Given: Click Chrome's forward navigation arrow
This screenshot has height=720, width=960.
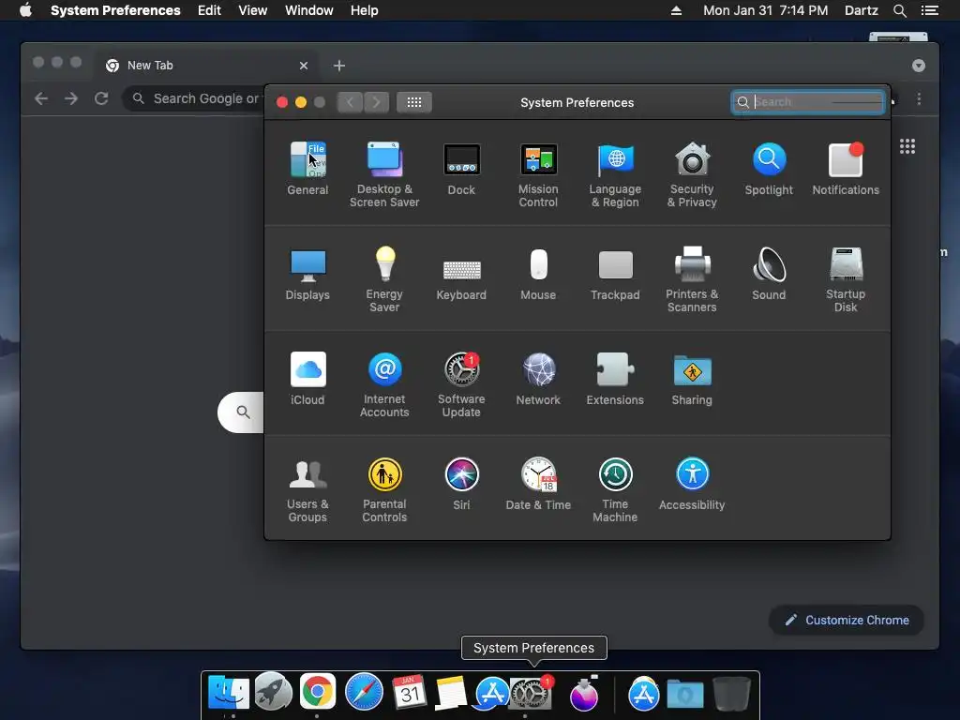Looking at the screenshot, I should pos(71,98).
